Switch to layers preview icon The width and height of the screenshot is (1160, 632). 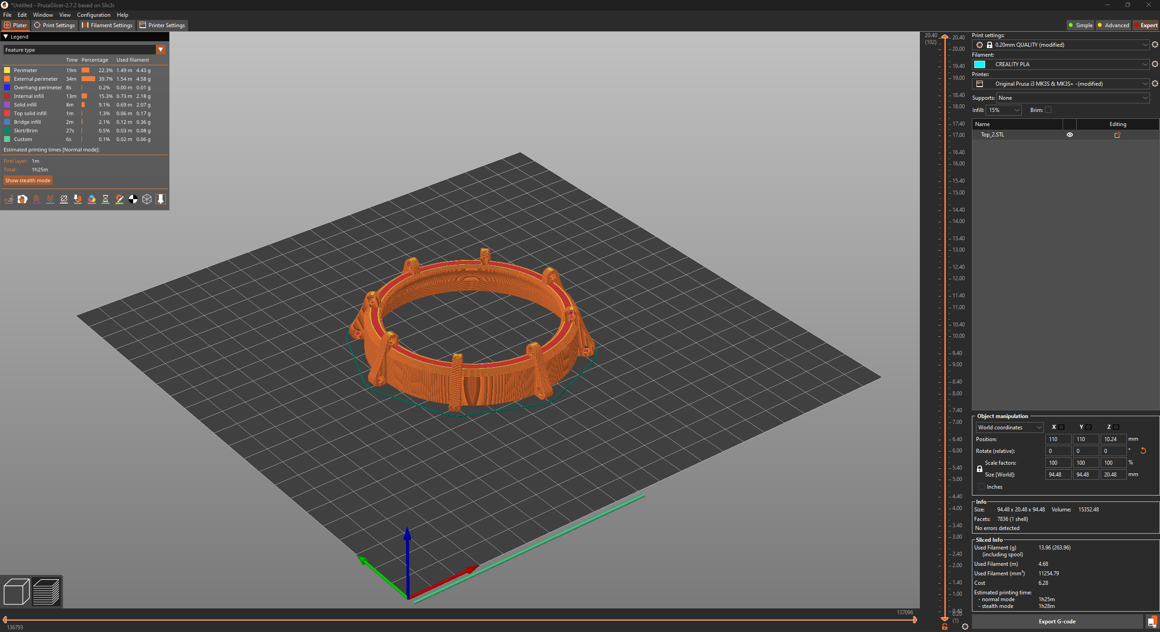tap(46, 592)
